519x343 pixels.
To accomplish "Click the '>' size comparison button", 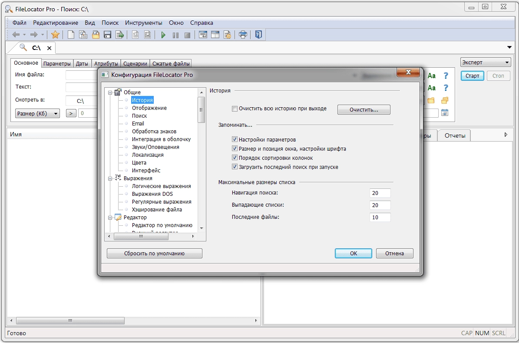I will coord(71,113).
